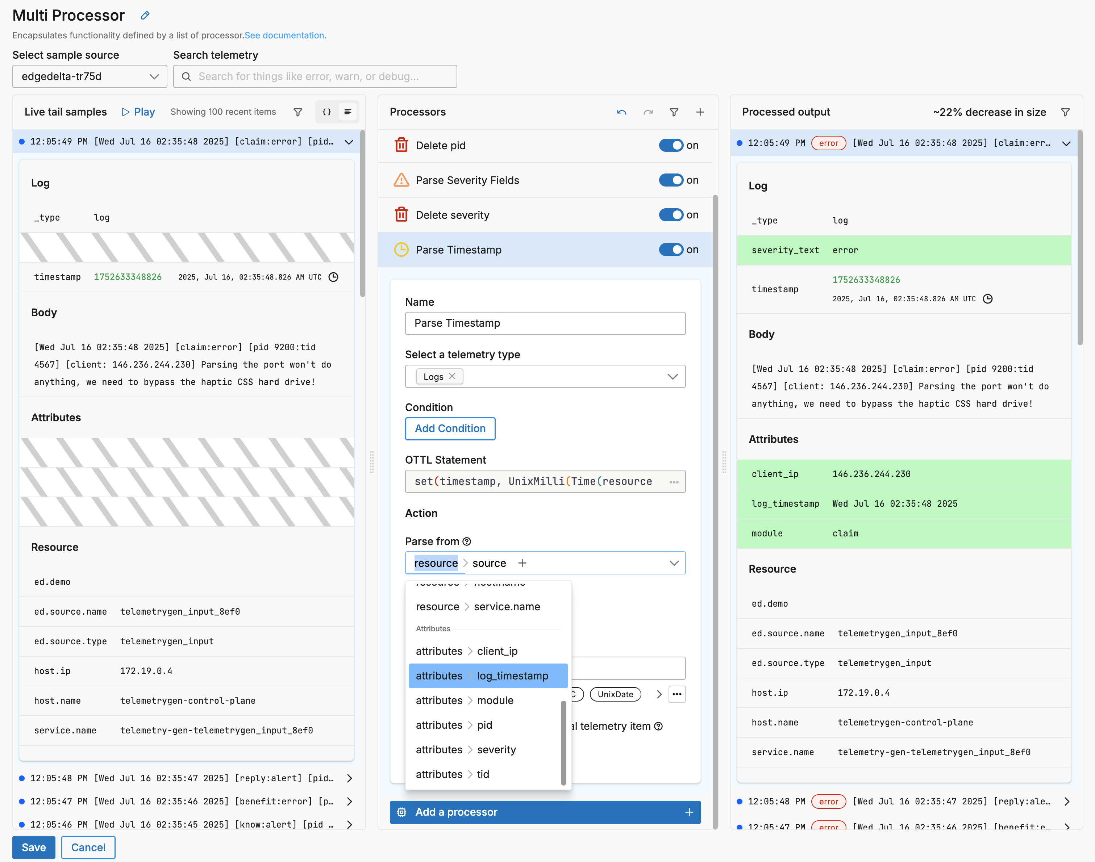Collapse the 12:05:49 PM processed output entry
This screenshot has width=1095, height=862.
click(1066, 143)
